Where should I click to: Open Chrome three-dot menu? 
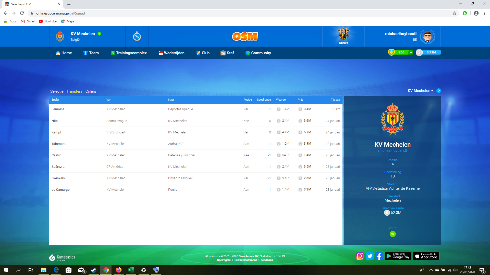(484, 13)
